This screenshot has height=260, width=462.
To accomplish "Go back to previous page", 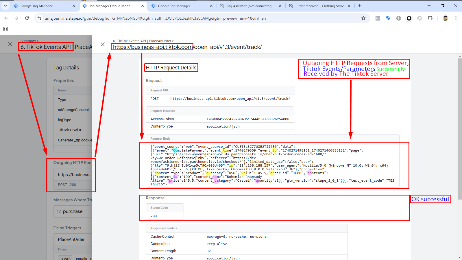I will 6,18.
